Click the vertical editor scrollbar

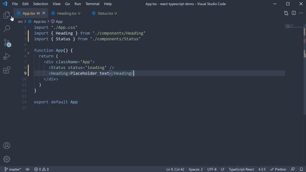[x=305, y=70]
